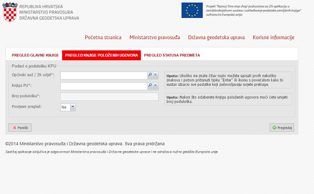Click the Uputa hint about Enter key
The height and width of the screenshot is (194, 314).
(x=228, y=80)
